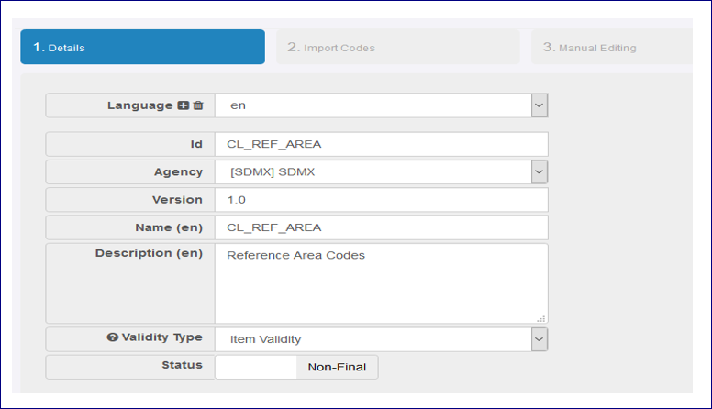Screen dimensions: 712x409
Task: Go to the Import Codes tab
Action: [x=396, y=47]
